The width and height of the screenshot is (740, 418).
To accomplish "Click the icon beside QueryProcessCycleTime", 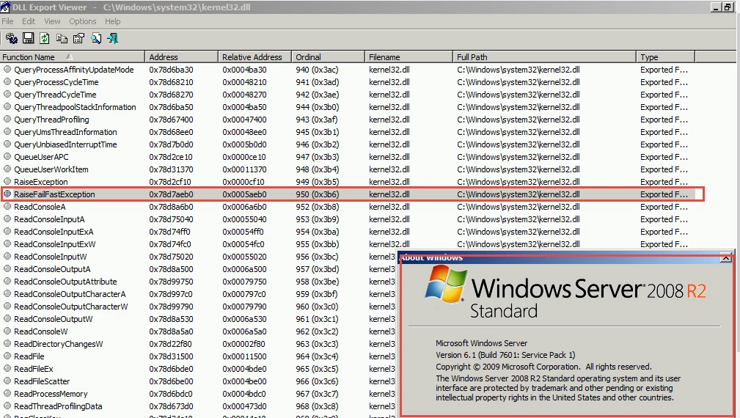I will click(7, 81).
